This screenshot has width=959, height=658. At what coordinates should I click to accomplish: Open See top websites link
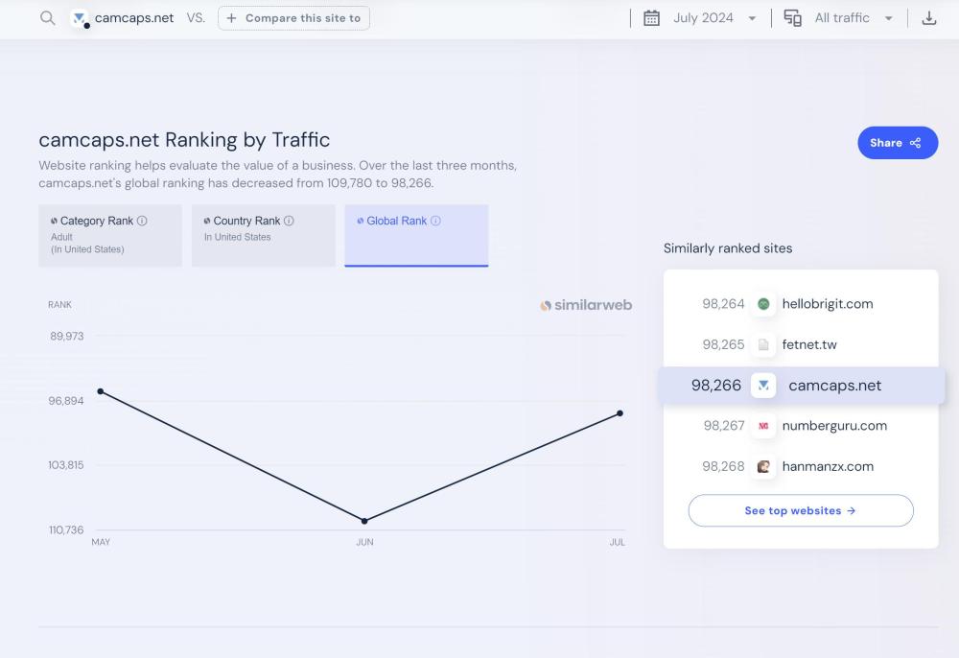coord(800,511)
